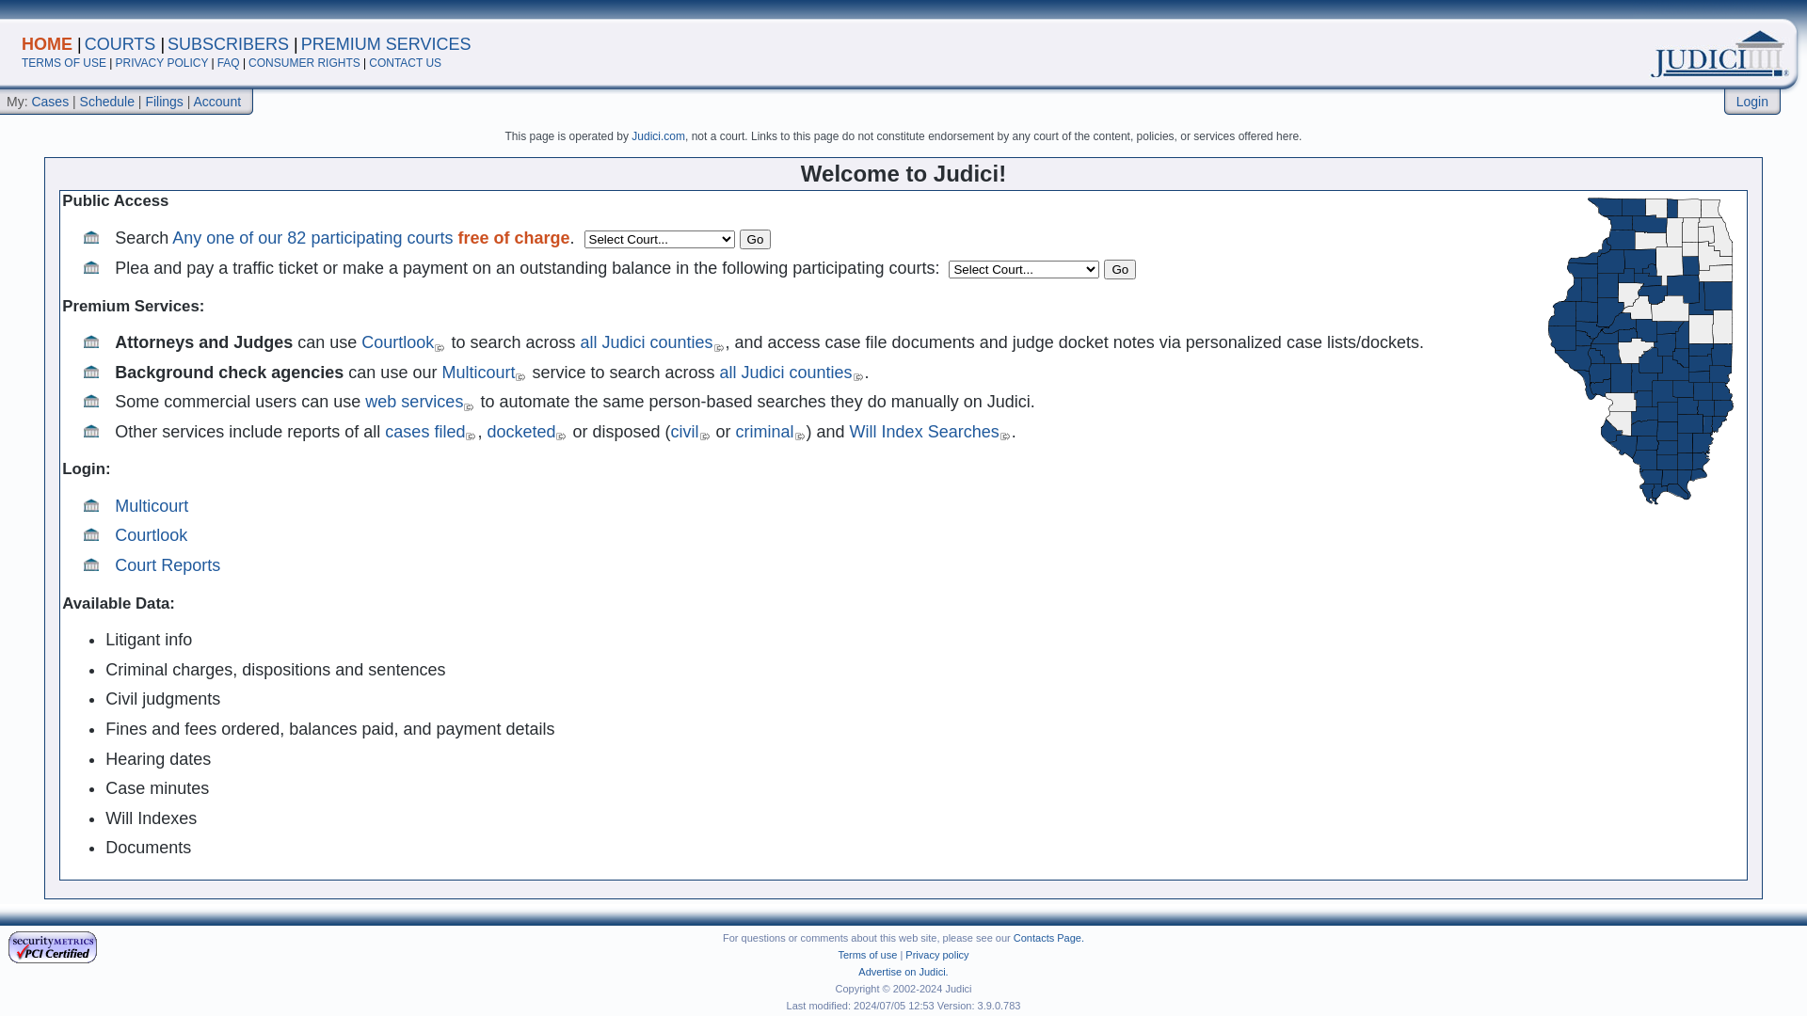1807x1016 pixels.
Task: Open 'Any one of our 82 participating courts' link
Action: (312, 238)
